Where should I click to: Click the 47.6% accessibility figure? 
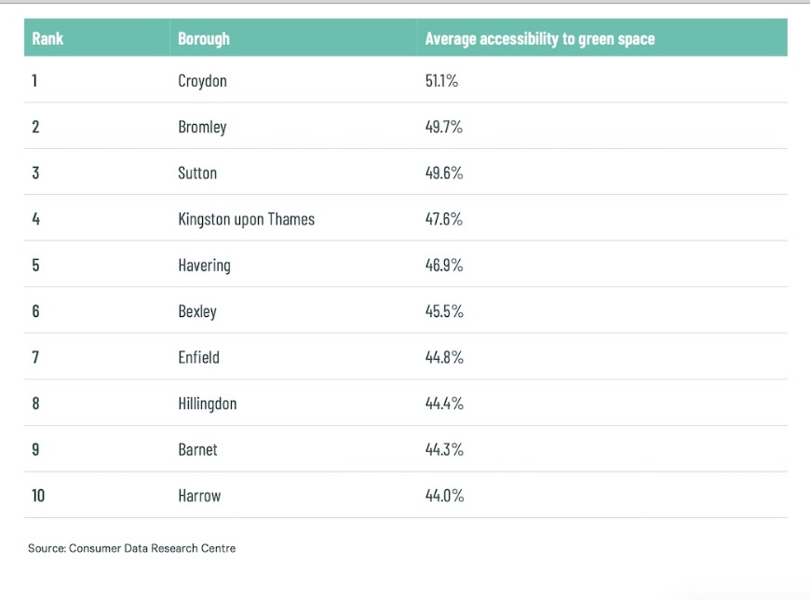pos(444,219)
